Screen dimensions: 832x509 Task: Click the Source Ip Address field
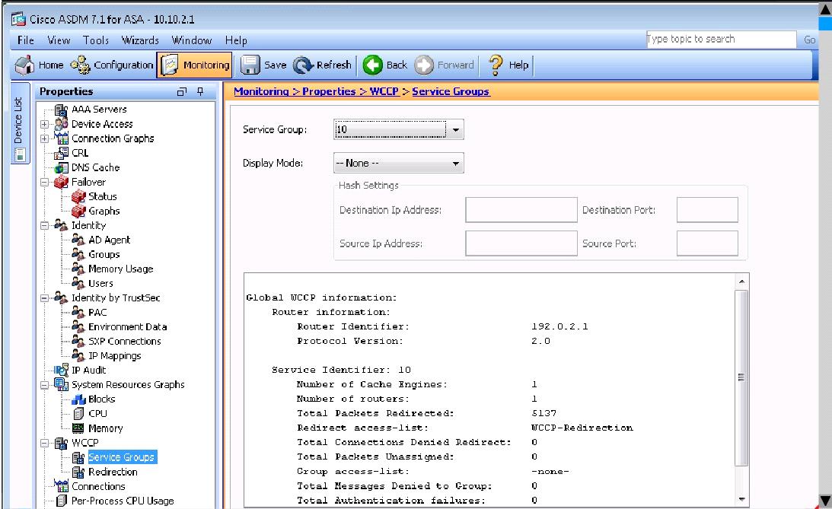point(521,243)
